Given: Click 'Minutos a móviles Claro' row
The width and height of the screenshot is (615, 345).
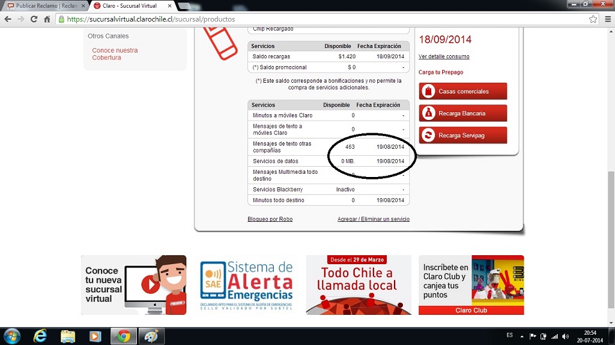Looking at the screenshot, I should pos(328,115).
